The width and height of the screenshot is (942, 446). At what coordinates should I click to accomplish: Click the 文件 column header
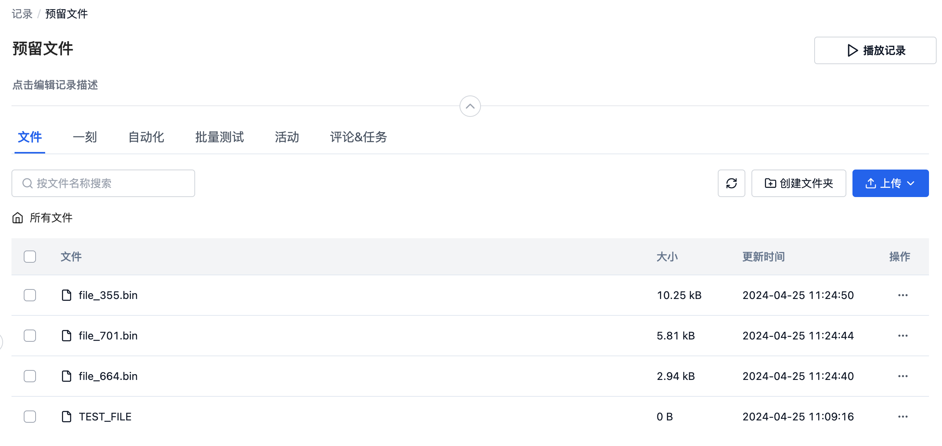pyautogui.click(x=71, y=257)
